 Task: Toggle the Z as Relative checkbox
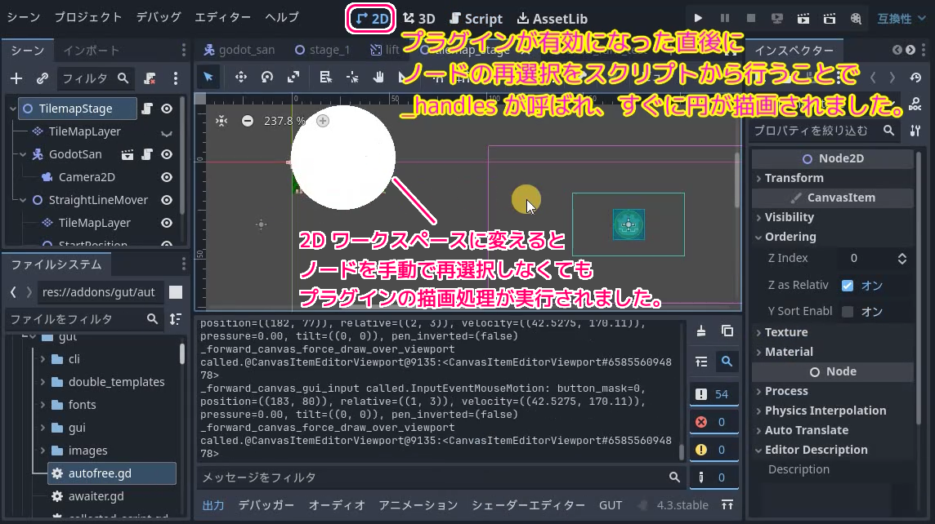848,286
